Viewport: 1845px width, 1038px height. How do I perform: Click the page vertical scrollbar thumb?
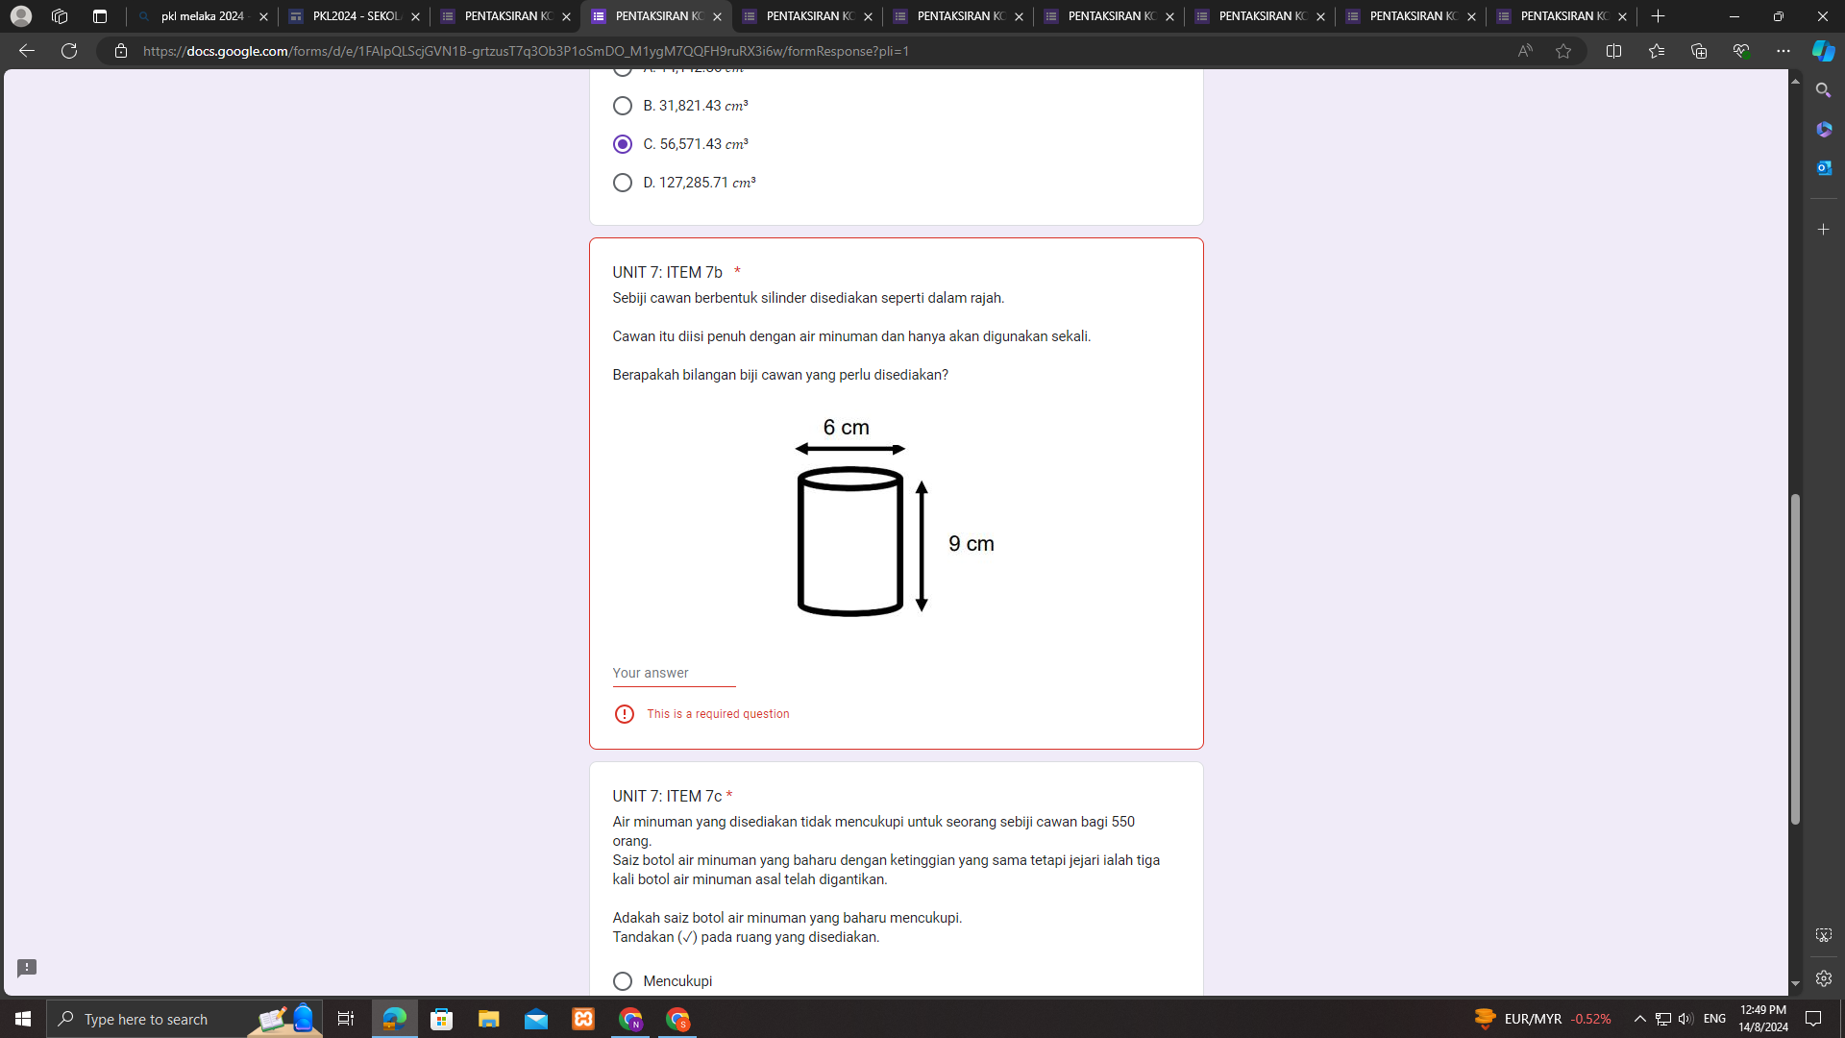click(x=1794, y=659)
